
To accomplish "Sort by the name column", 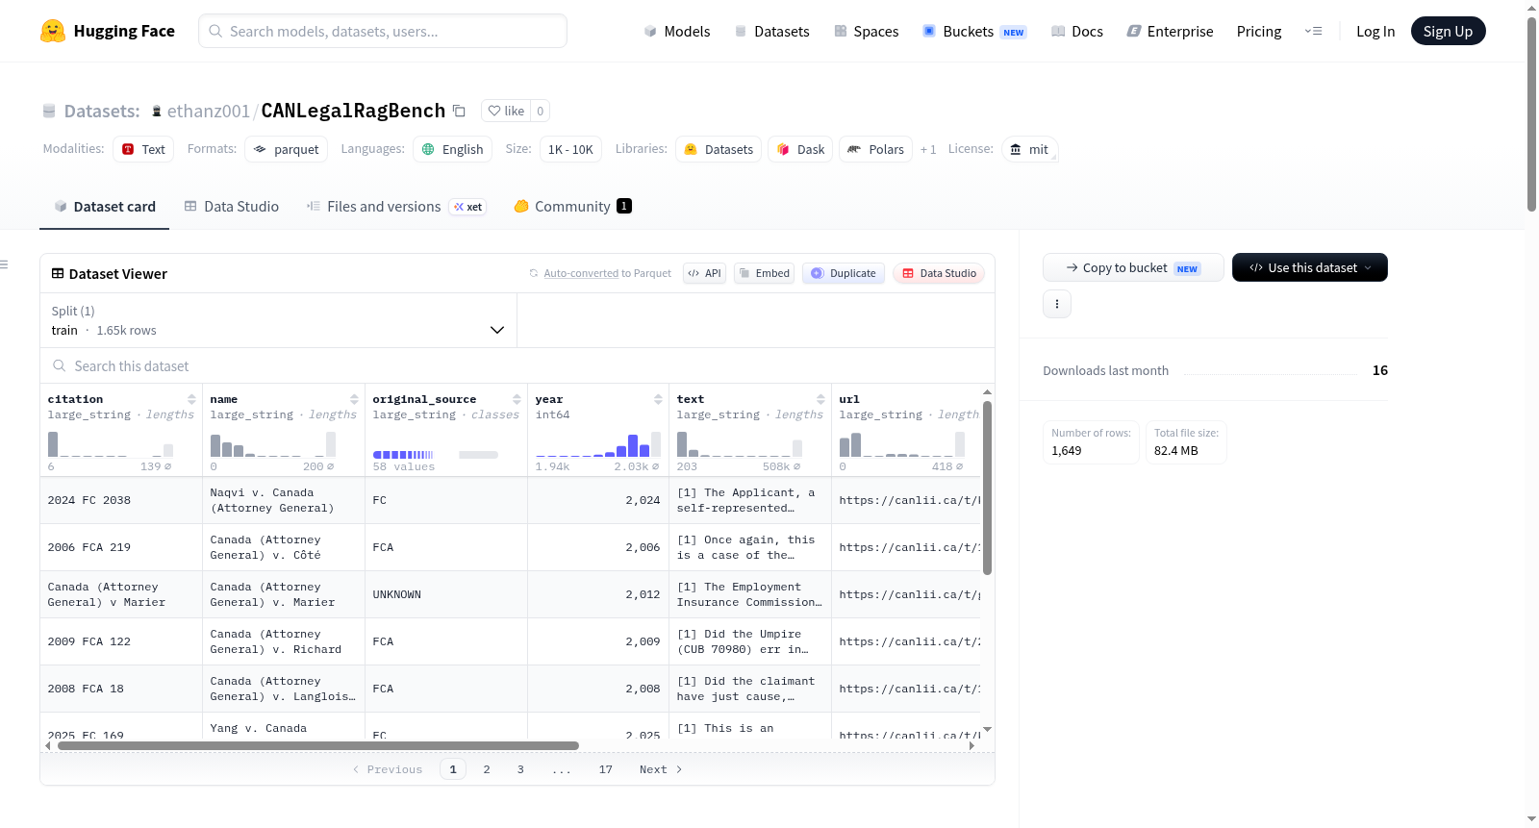I will [x=354, y=399].
